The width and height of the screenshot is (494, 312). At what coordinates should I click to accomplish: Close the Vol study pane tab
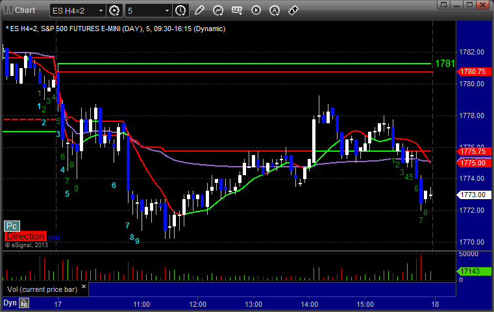(x=84, y=287)
